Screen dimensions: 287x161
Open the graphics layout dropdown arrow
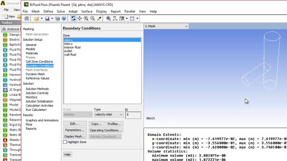coord(137,18)
